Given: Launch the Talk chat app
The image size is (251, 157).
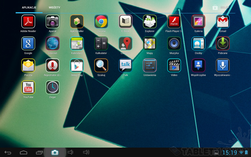Looking at the screenshot, I should [x=126, y=65].
